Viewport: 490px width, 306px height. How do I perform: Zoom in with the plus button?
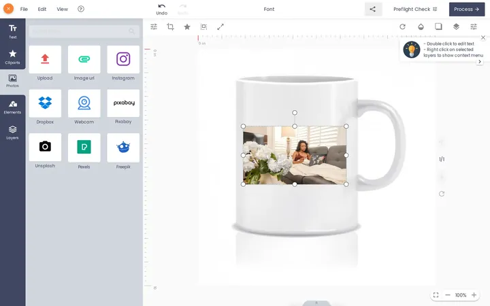[474, 294]
